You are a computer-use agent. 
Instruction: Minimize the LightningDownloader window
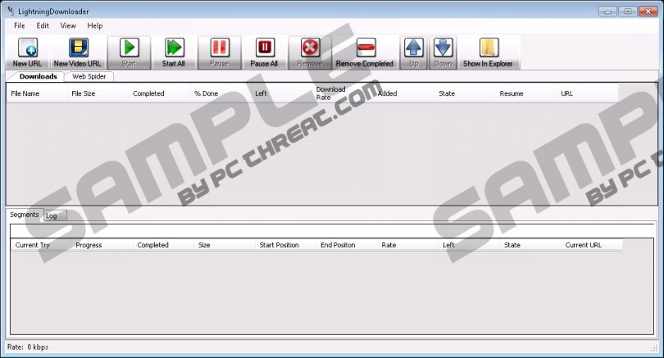[x=607, y=11]
